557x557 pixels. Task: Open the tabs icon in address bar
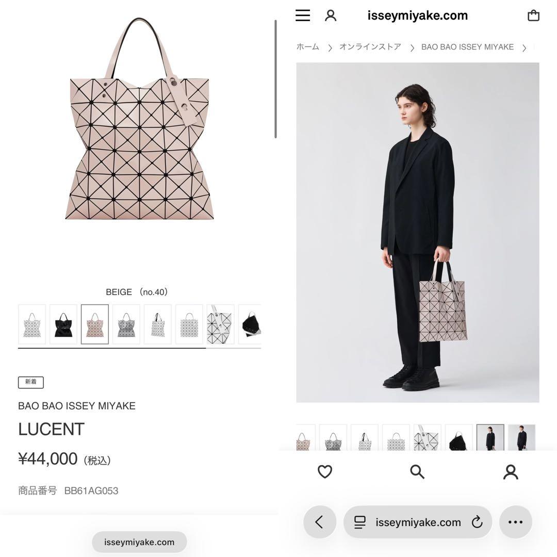(359, 522)
